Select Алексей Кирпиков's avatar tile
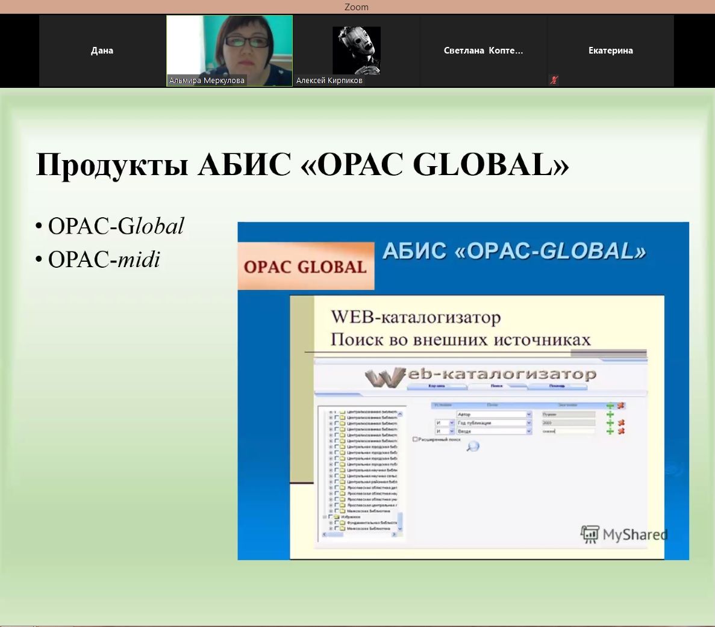 coord(356,51)
